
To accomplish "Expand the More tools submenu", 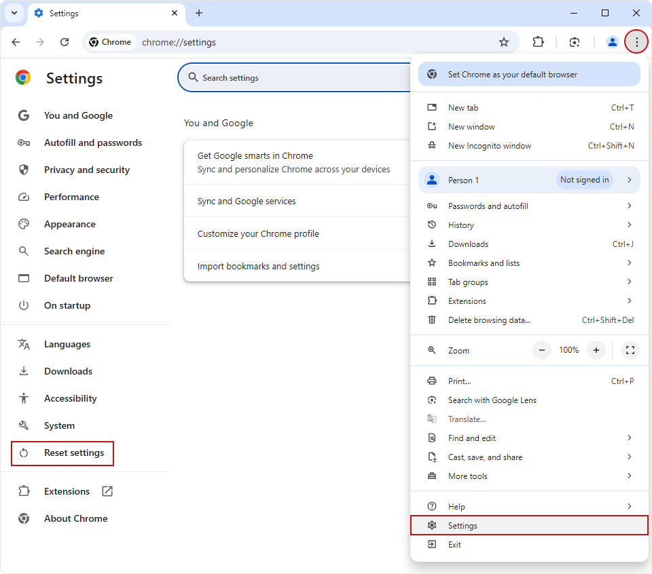I will coord(529,476).
